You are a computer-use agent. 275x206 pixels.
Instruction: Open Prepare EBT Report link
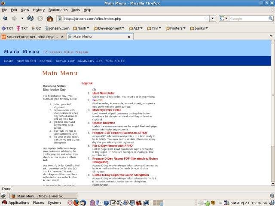120,133
